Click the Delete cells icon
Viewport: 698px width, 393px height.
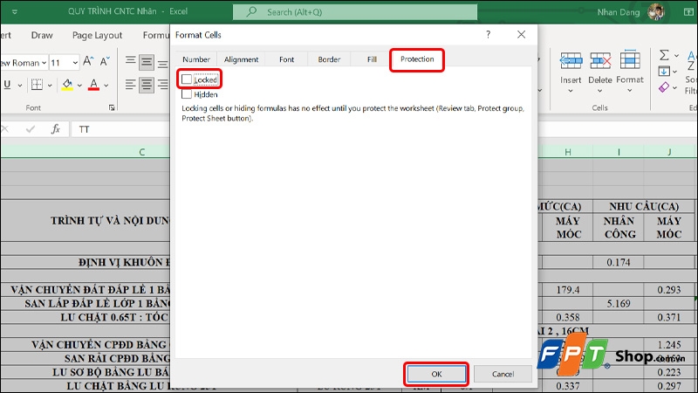tap(600, 60)
